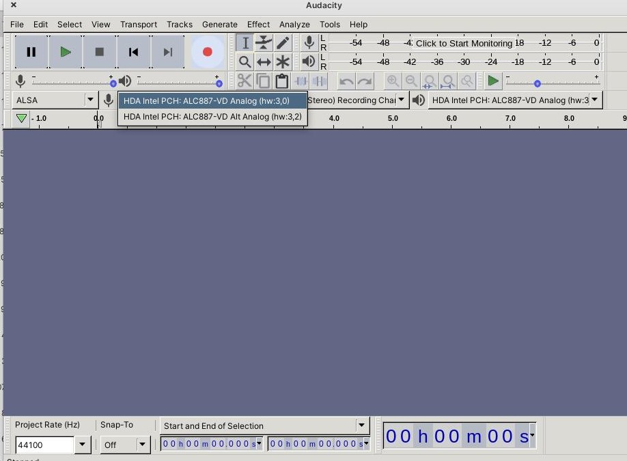Click the recording volume slider handle

(x=113, y=83)
